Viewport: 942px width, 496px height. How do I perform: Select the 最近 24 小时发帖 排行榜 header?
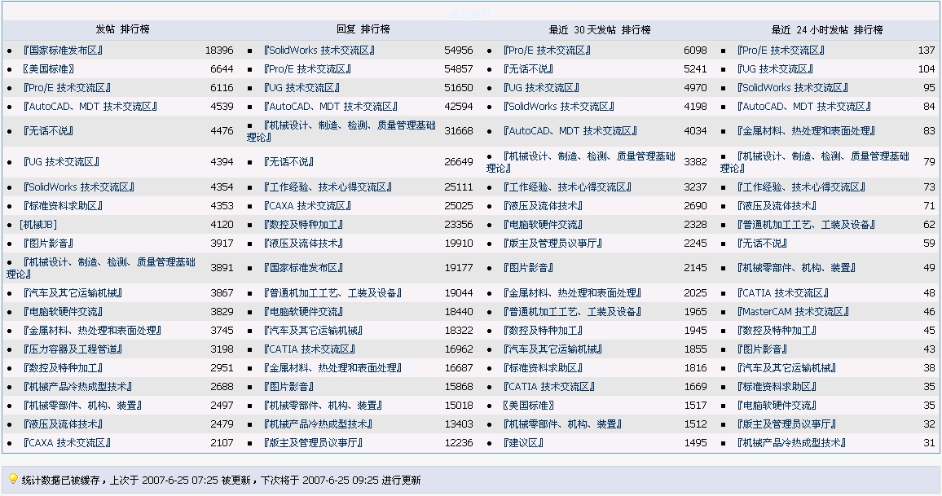827,29
